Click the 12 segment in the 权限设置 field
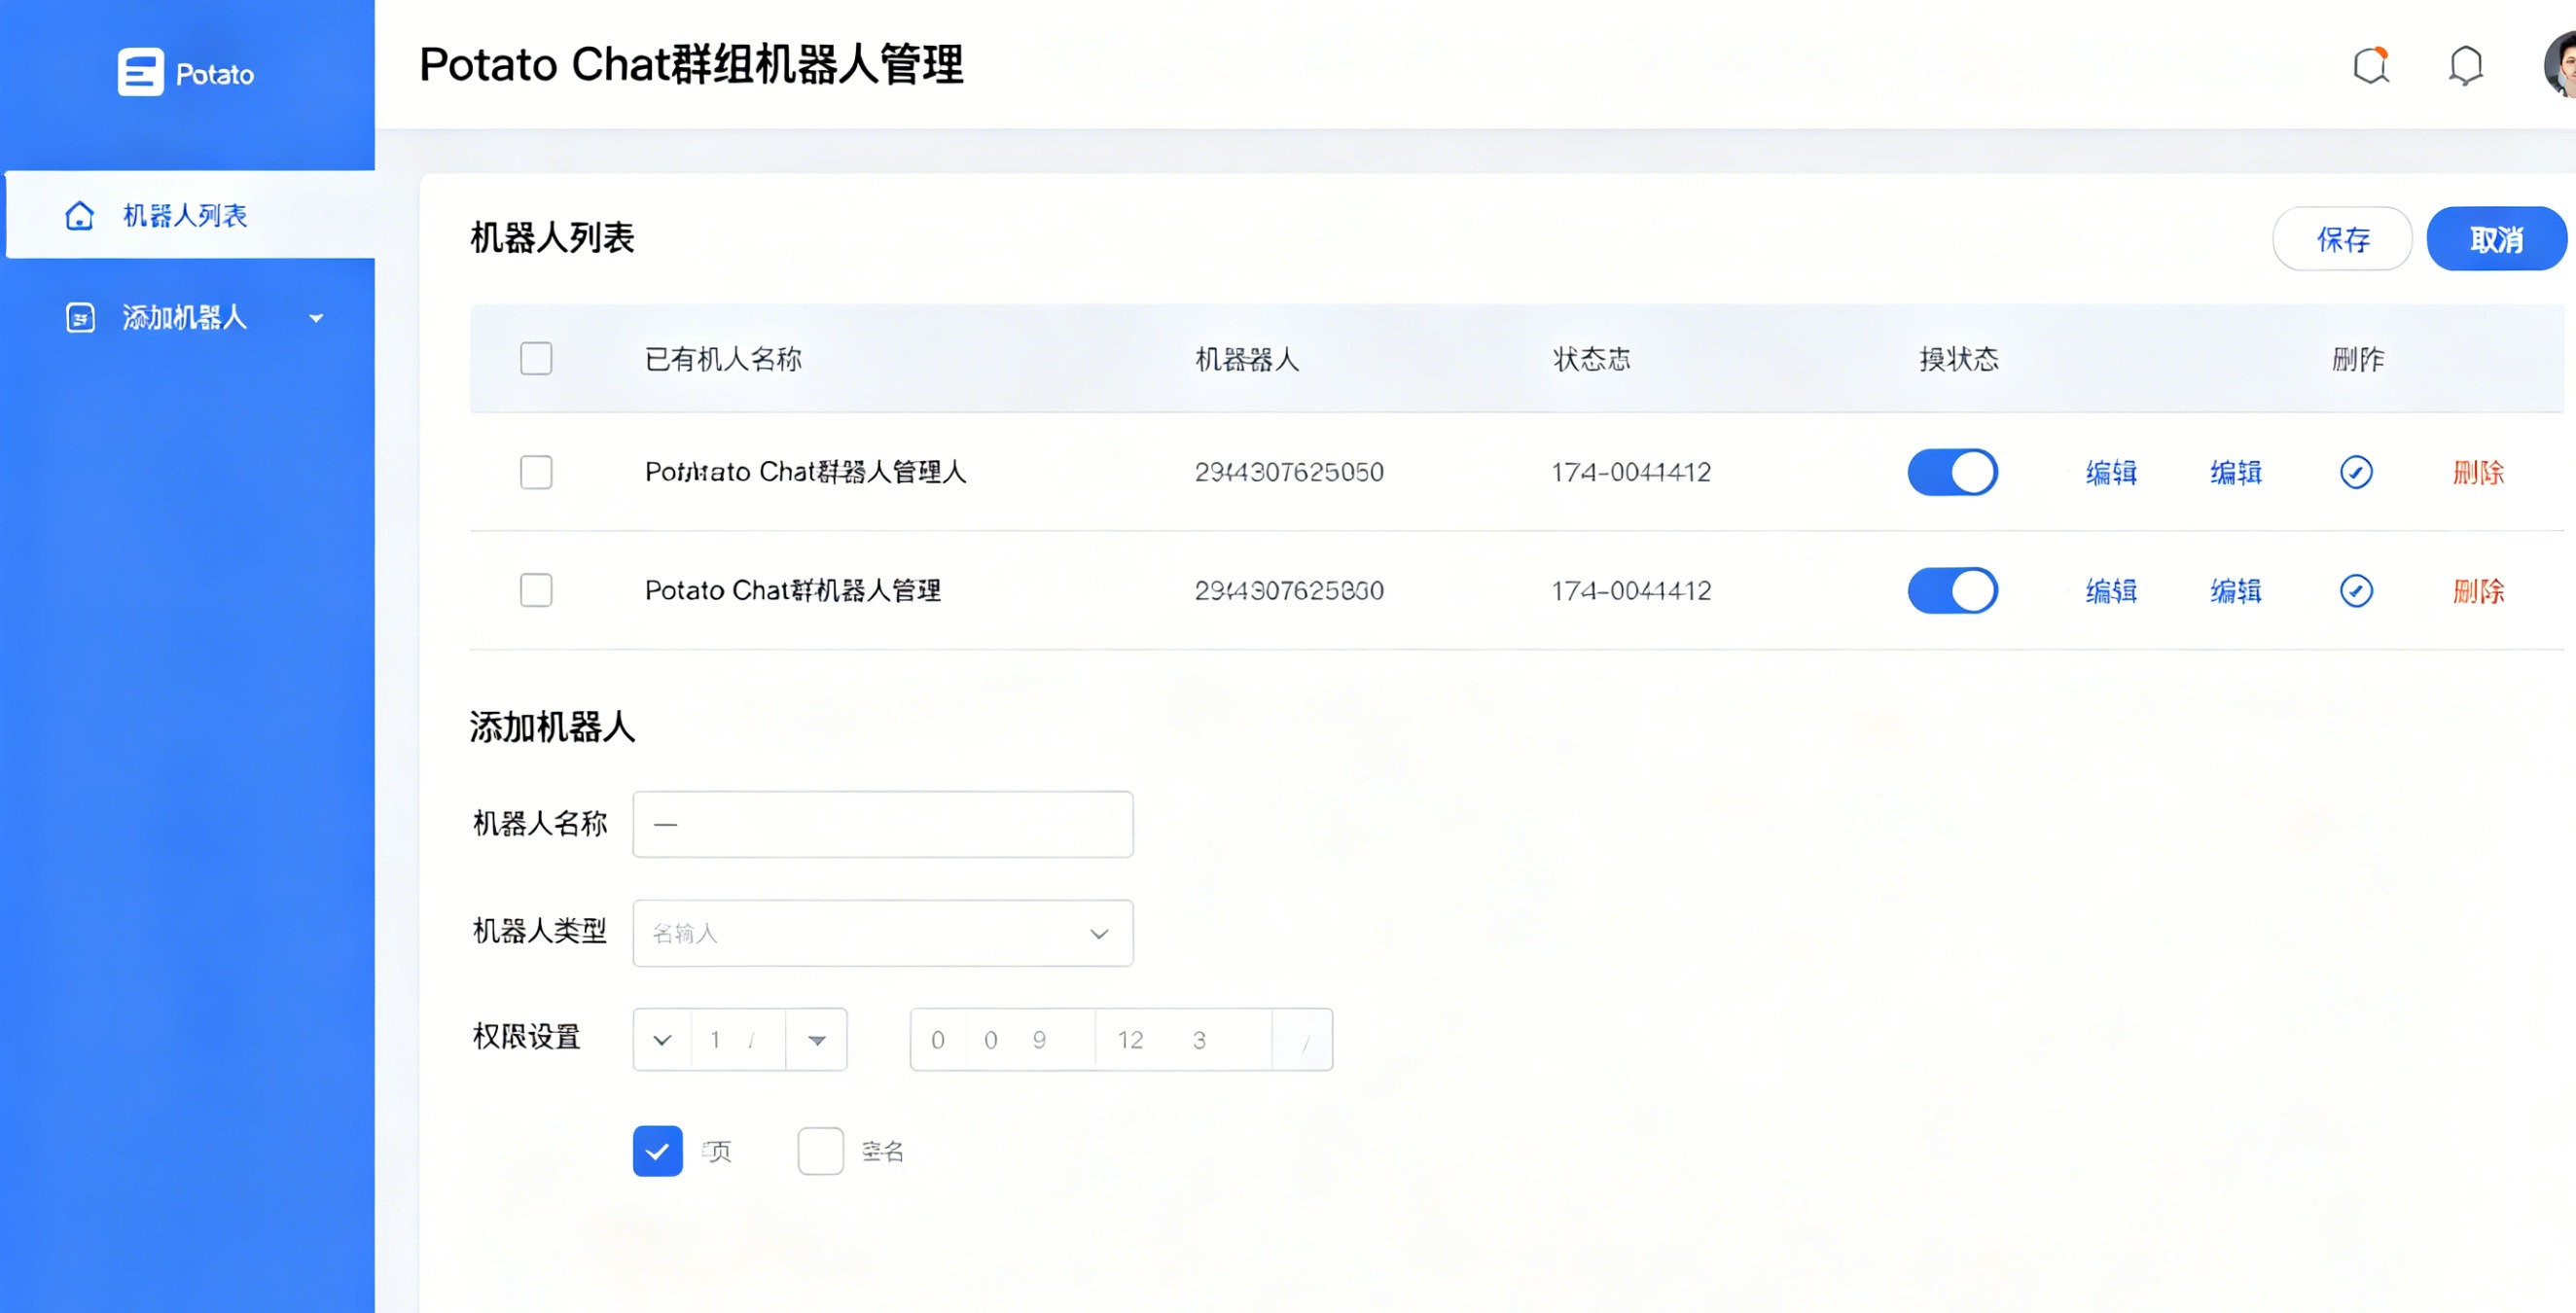This screenshot has width=2576, height=1313. tap(1130, 1040)
